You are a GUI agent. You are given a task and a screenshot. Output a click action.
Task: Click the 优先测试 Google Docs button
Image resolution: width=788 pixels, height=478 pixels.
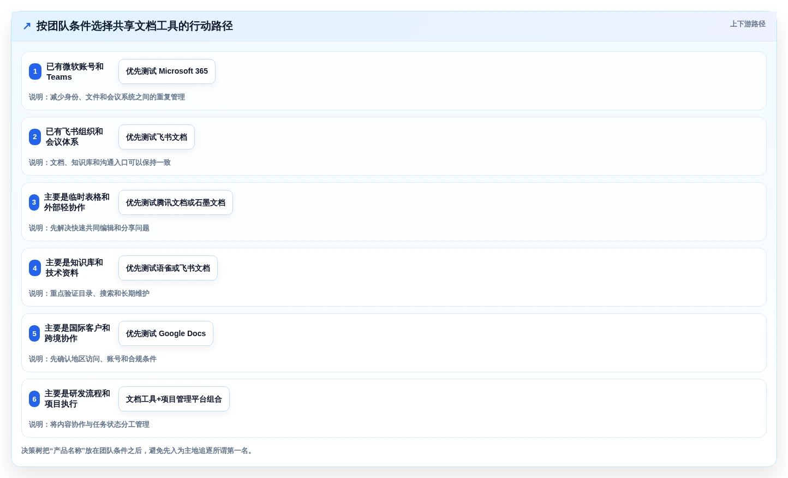[x=166, y=333]
